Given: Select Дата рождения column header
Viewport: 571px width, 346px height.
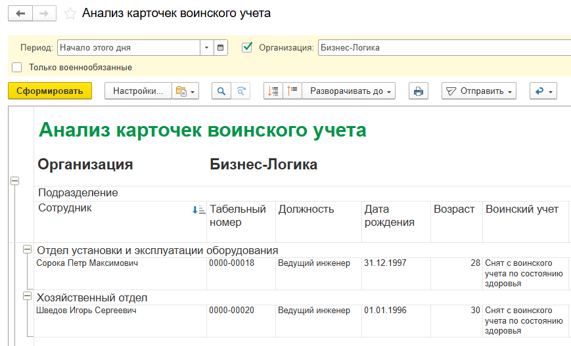Looking at the screenshot, I should 396,222.
